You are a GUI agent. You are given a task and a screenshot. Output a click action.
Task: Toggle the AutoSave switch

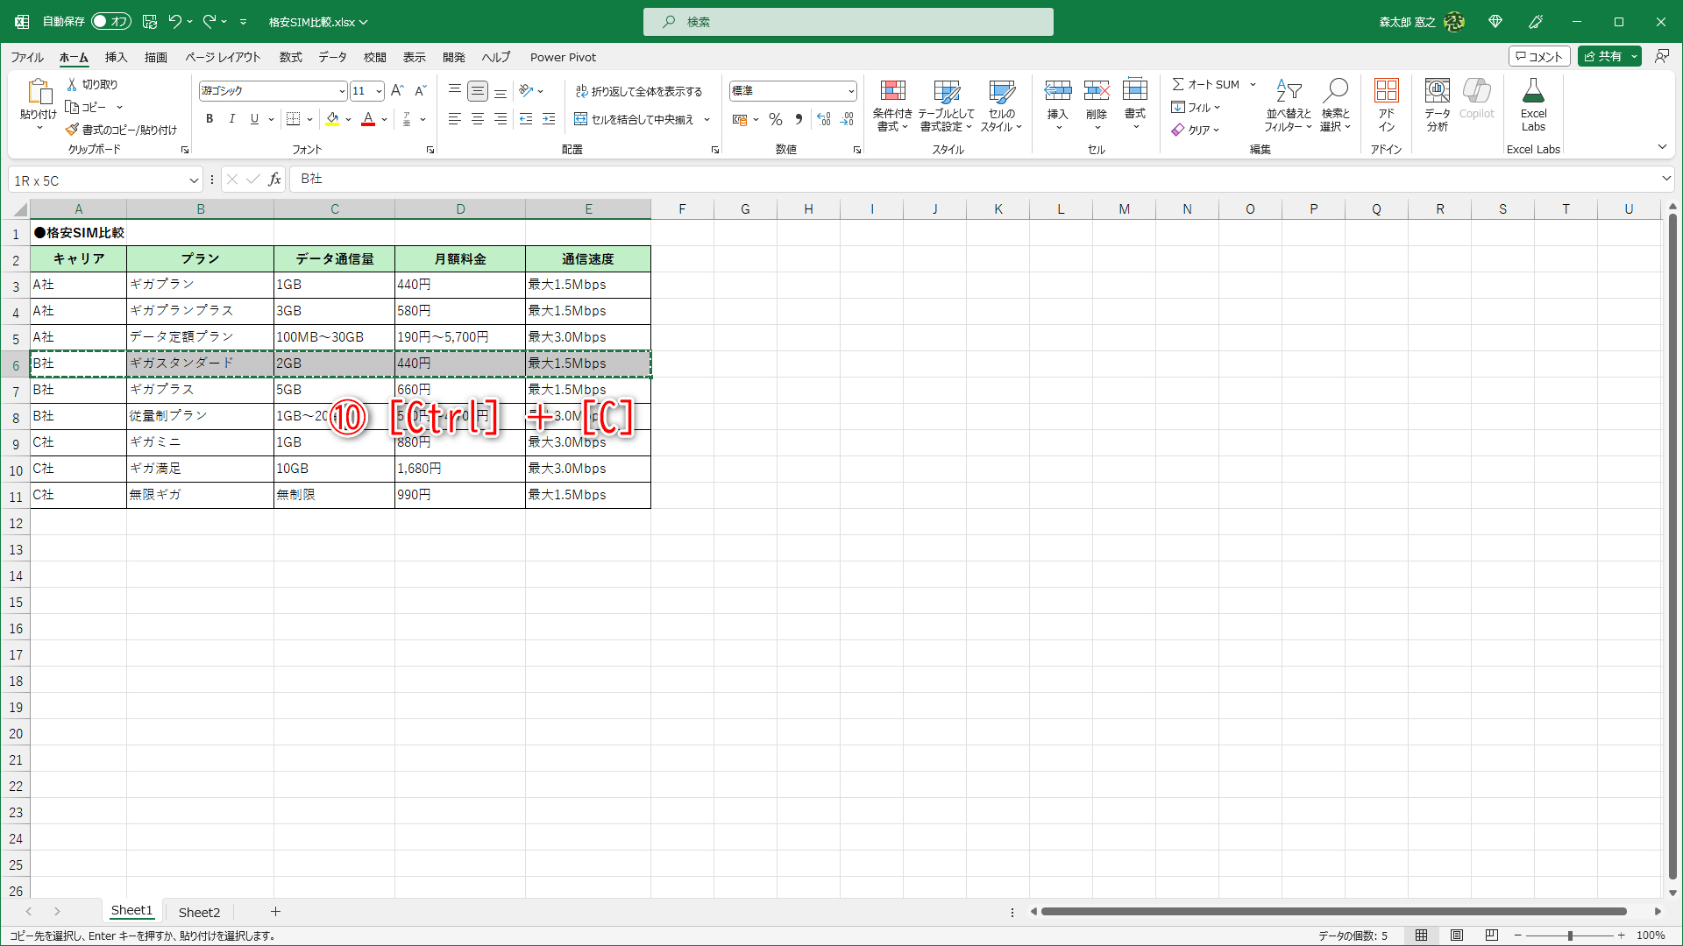[x=111, y=21]
